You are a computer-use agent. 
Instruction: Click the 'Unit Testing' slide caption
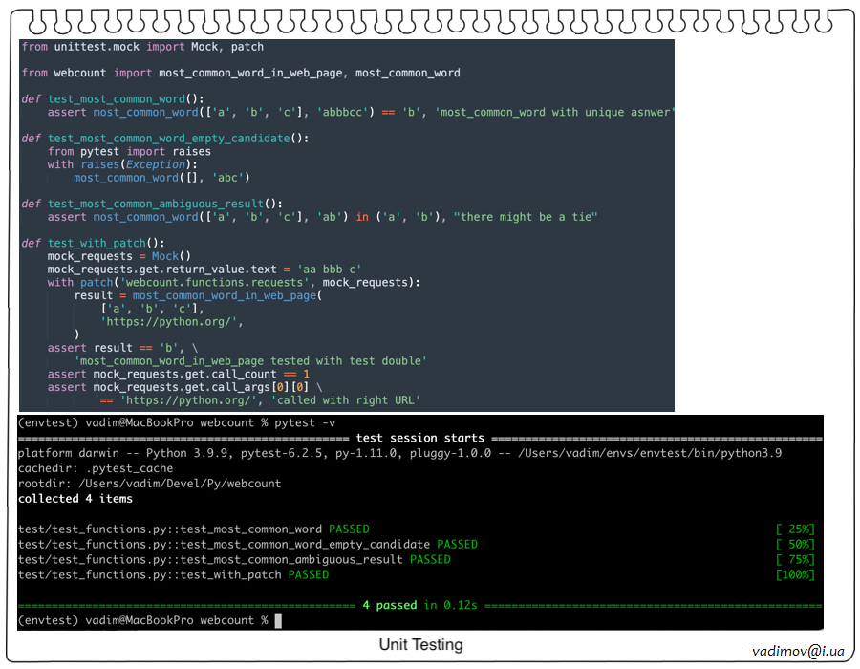[x=420, y=645]
